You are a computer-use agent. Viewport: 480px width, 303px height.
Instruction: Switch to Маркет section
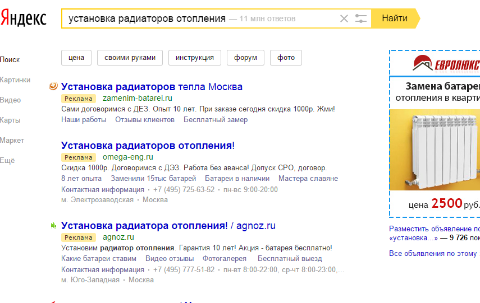[x=12, y=141]
